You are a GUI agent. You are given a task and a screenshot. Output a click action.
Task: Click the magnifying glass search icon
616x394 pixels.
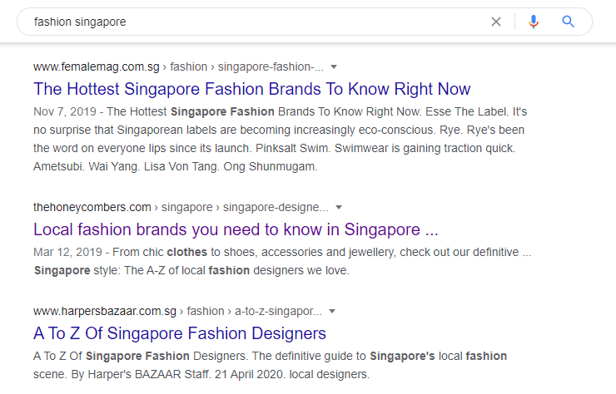coord(568,22)
